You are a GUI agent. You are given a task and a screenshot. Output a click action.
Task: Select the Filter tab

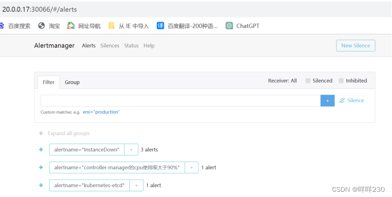49,82
